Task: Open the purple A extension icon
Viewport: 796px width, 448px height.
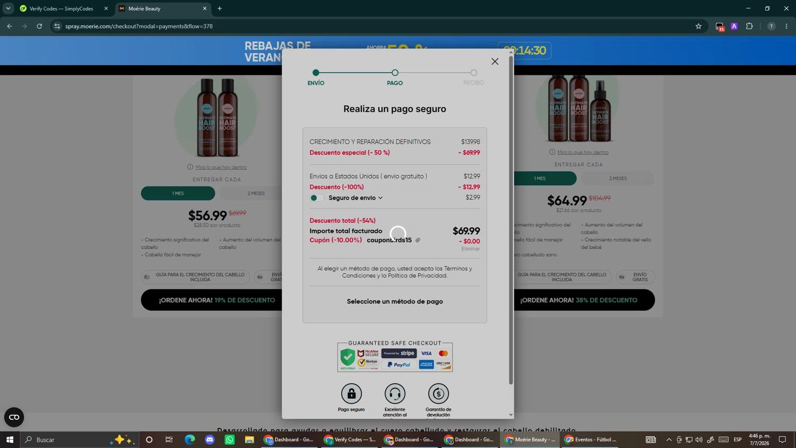Action: click(x=734, y=26)
